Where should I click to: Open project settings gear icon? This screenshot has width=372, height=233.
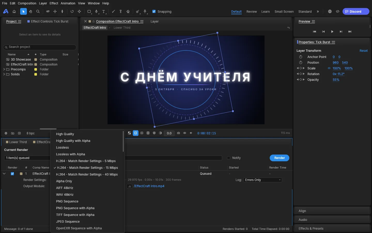(x=6, y=133)
